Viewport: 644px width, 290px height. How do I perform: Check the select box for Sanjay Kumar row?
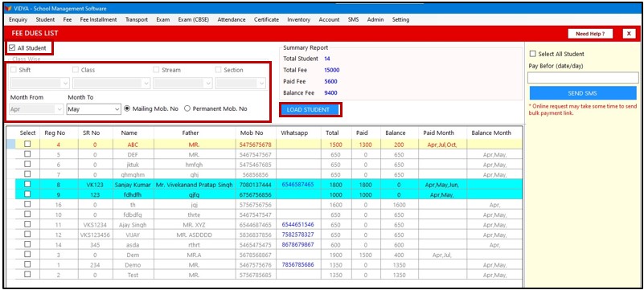(27, 184)
